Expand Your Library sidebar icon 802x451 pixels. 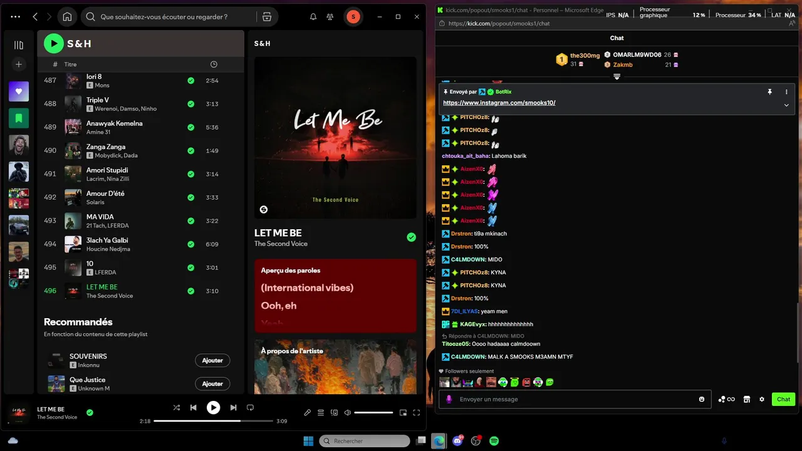point(19,45)
